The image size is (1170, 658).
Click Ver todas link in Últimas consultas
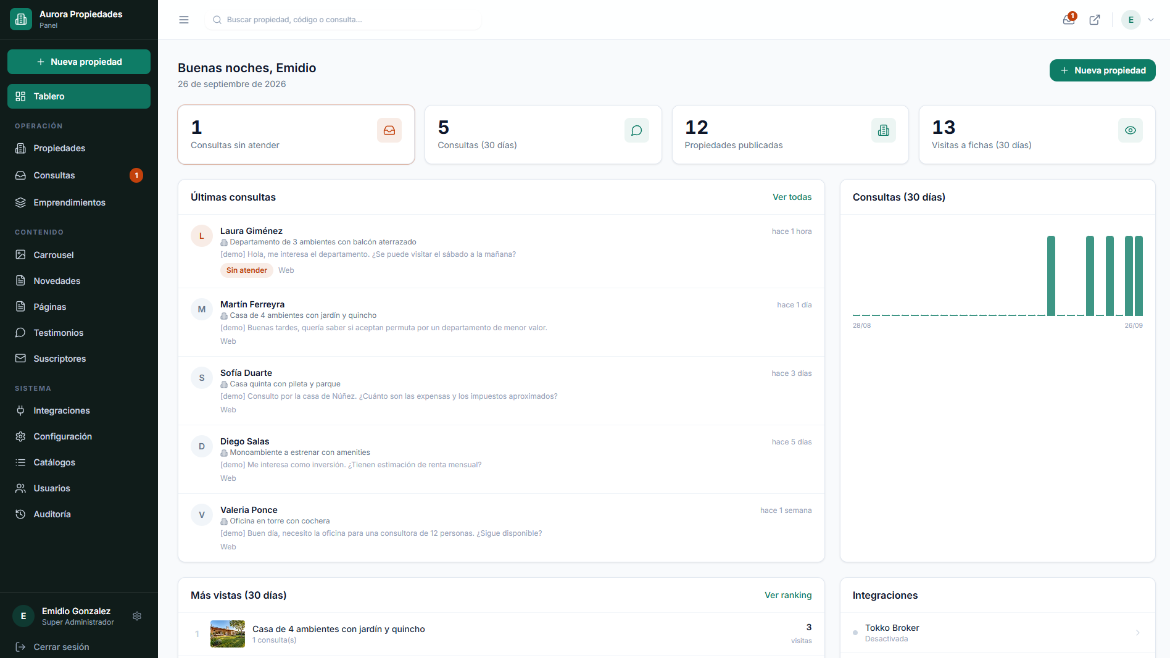tap(792, 197)
